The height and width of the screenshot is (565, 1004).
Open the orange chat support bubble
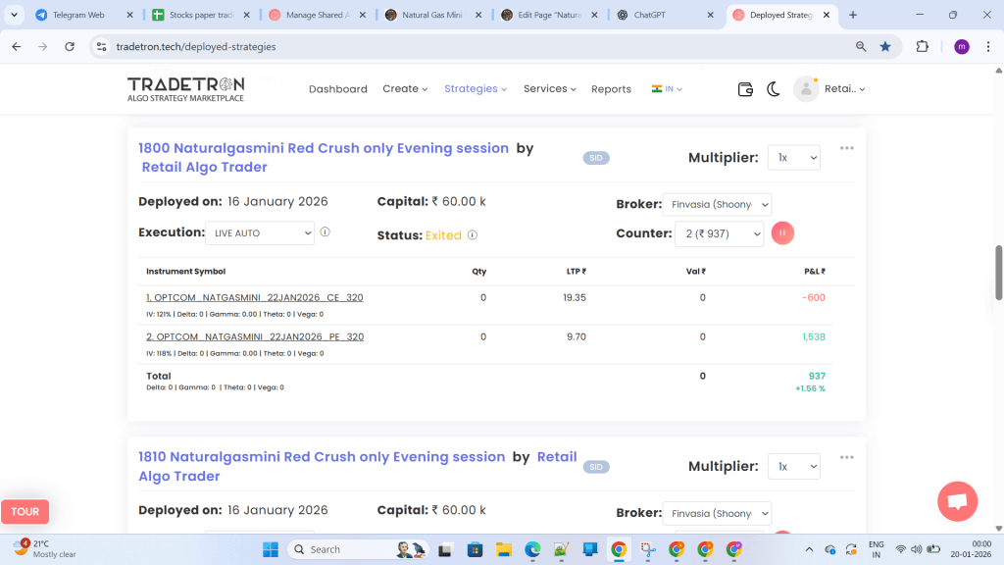tap(957, 501)
